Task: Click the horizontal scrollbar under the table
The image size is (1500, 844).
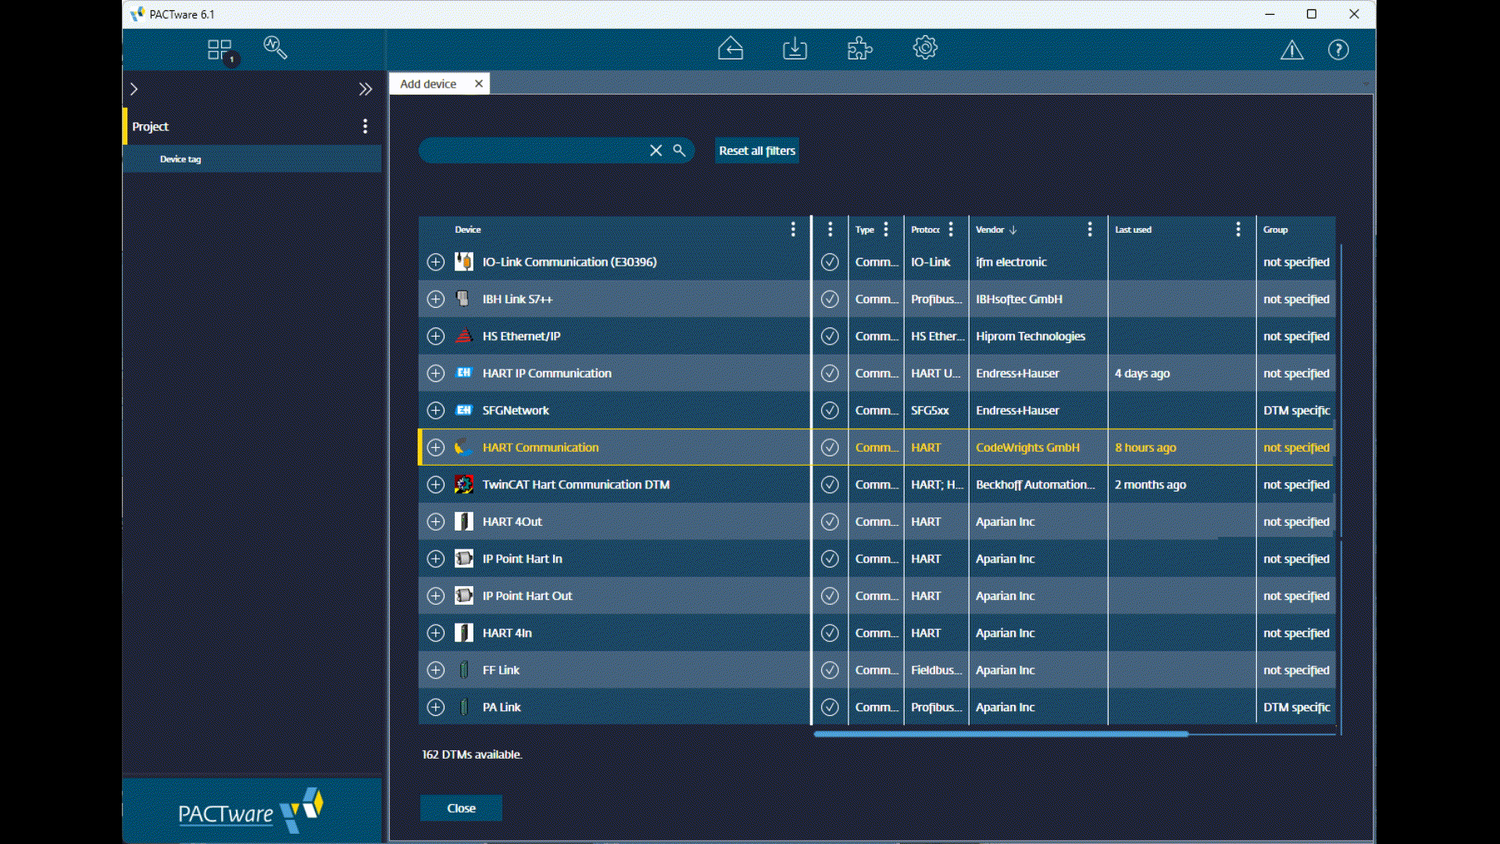Action: (1000, 735)
